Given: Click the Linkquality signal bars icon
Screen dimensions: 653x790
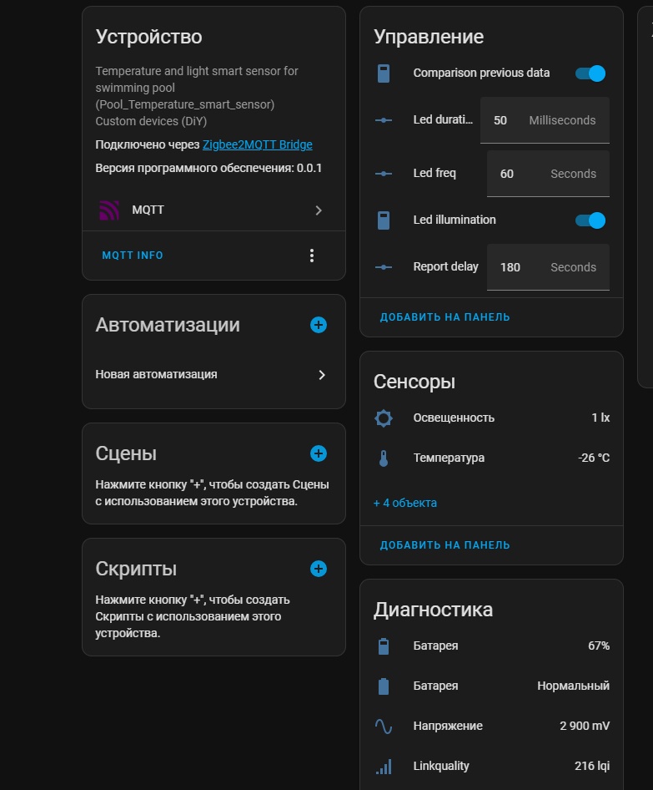Looking at the screenshot, I should click(384, 766).
